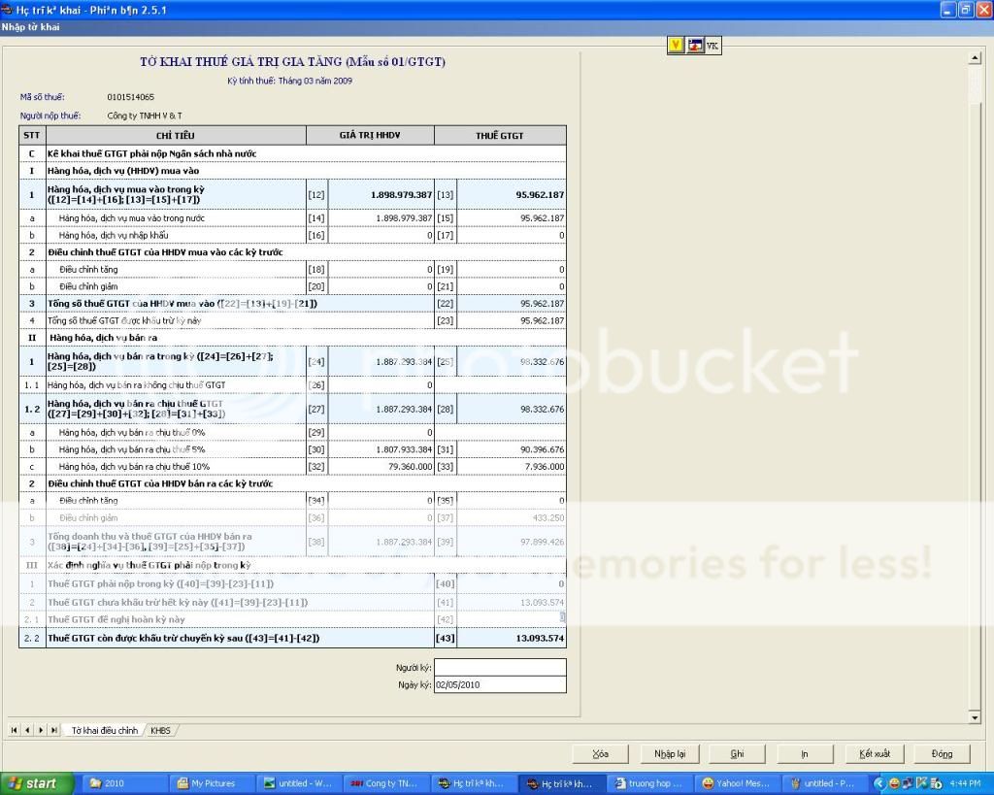Select the Tờ khai điều chỉnh tab

tap(105, 730)
